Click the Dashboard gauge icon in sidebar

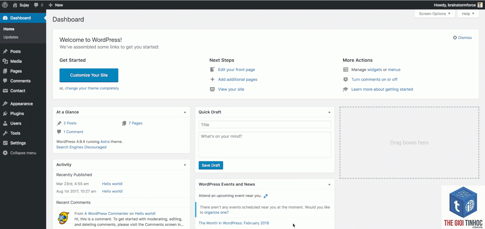pos(5,18)
